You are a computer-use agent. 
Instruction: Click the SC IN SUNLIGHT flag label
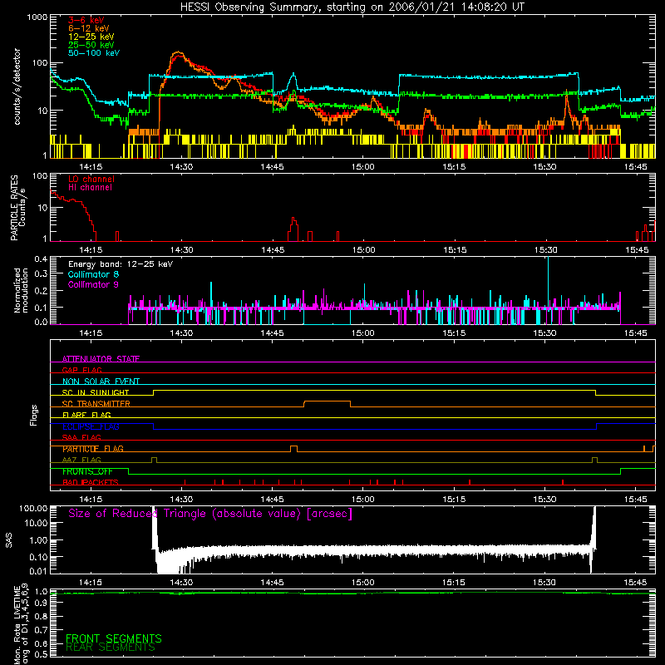click(x=96, y=392)
